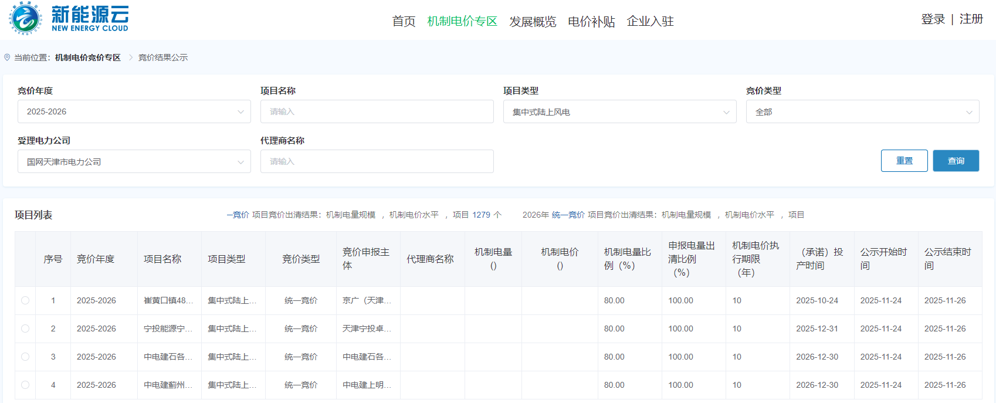Click the 查询 button
The width and height of the screenshot is (996, 403).
click(956, 161)
